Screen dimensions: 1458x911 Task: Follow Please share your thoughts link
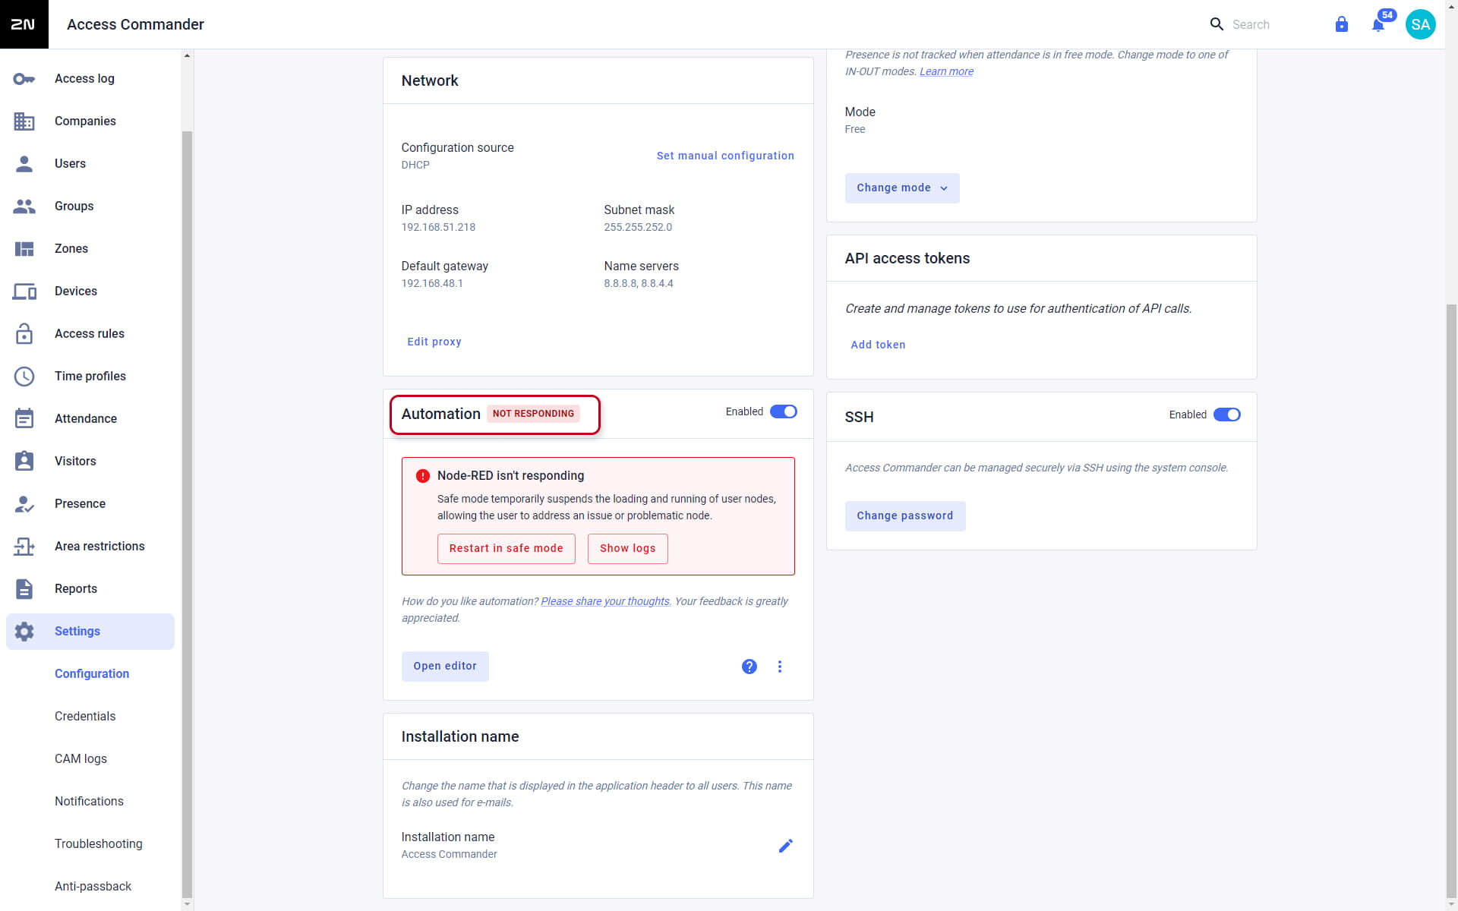[x=605, y=602]
